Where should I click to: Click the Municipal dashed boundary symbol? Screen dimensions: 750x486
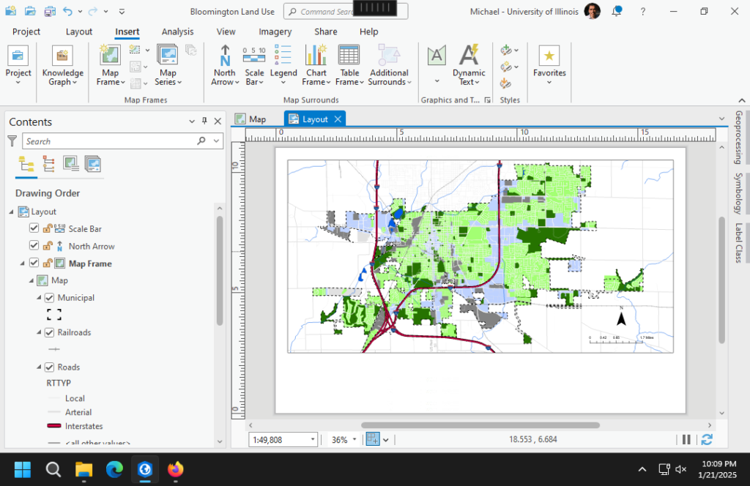(x=54, y=315)
